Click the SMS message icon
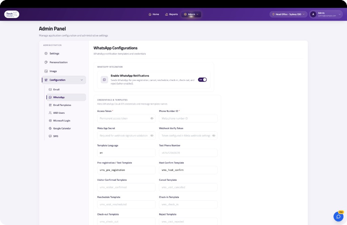 50,136
